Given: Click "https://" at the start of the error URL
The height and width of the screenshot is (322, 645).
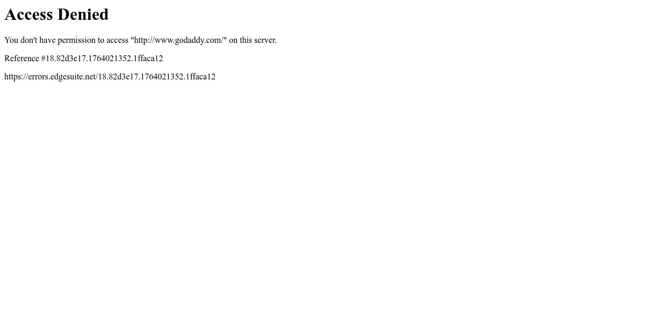Looking at the screenshot, I should click(x=16, y=77).
